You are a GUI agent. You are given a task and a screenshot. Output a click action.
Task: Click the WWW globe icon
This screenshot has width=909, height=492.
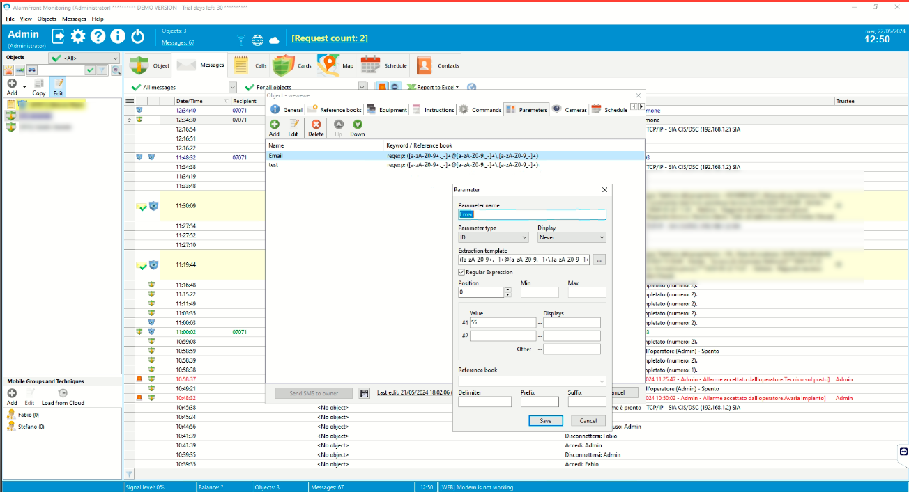[x=257, y=40]
